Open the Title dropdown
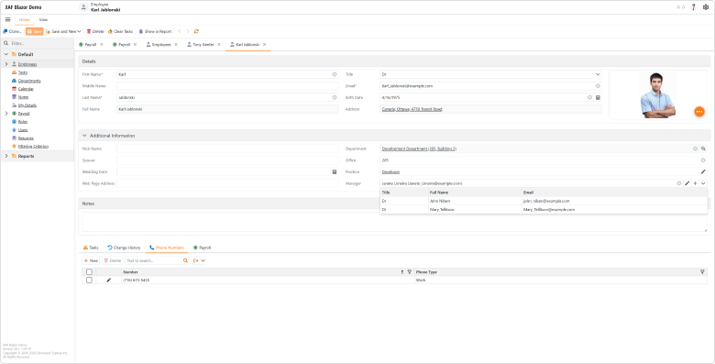715x364 pixels. [598, 74]
